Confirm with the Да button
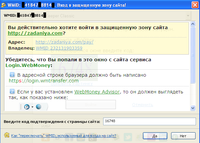This screenshot has height=143, width=200. pyautogui.click(x=155, y=136)
